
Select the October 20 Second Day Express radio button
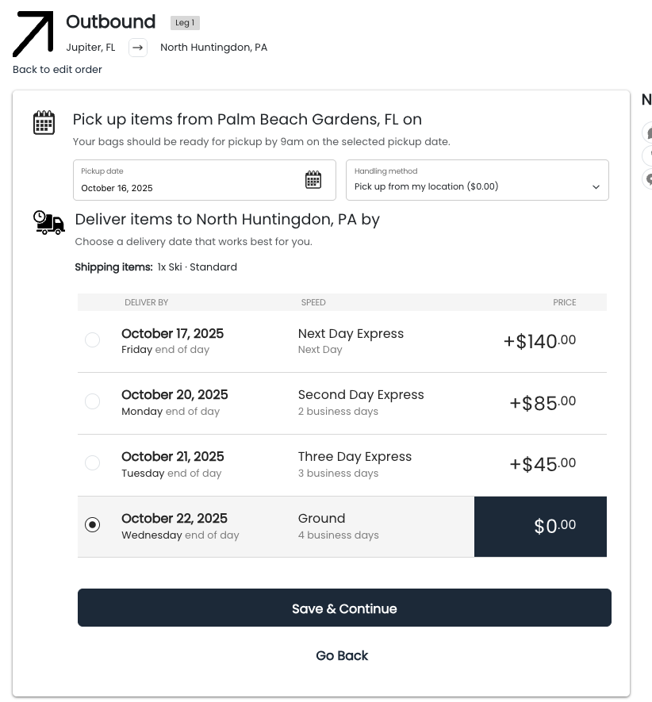(93, 401)
